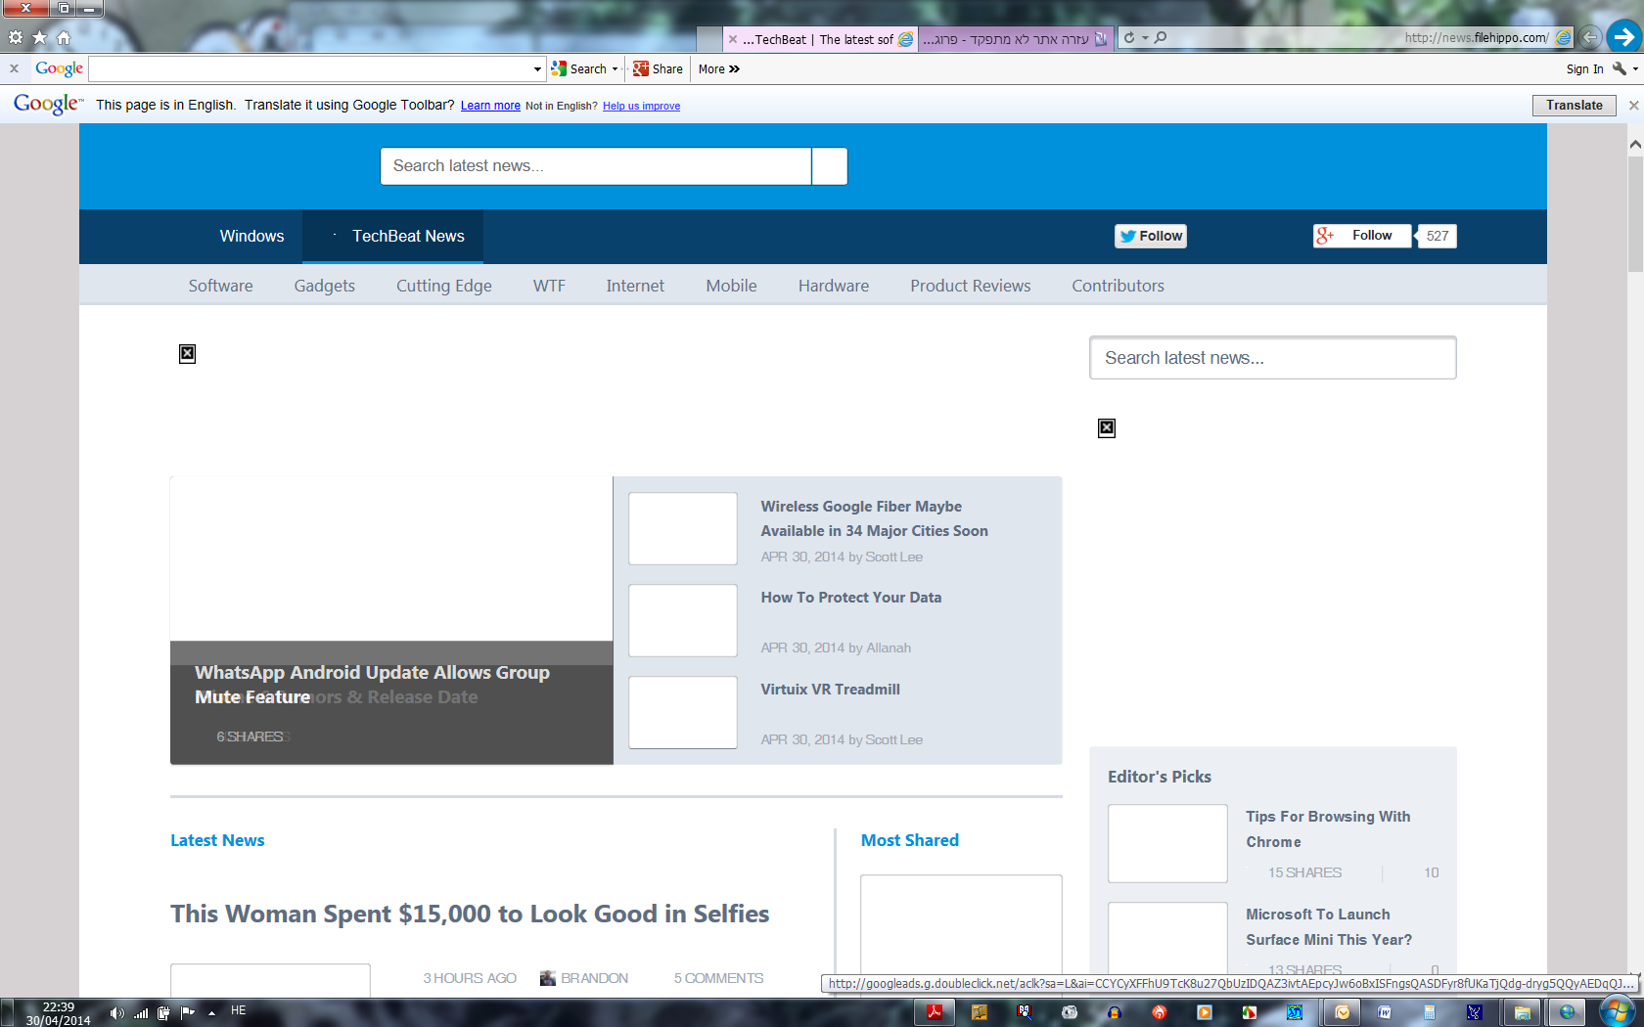Open Windows section in site navigation
This screenshot has width=1644, height=1027.
(x=251, y=236)
